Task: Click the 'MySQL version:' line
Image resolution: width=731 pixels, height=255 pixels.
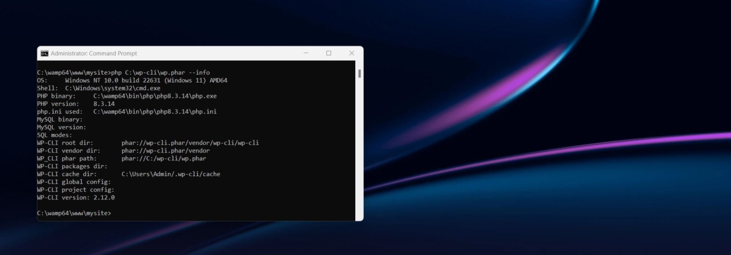Action: pos(62,127)
